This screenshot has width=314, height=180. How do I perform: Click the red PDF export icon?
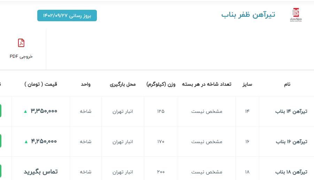coord(21,43)
